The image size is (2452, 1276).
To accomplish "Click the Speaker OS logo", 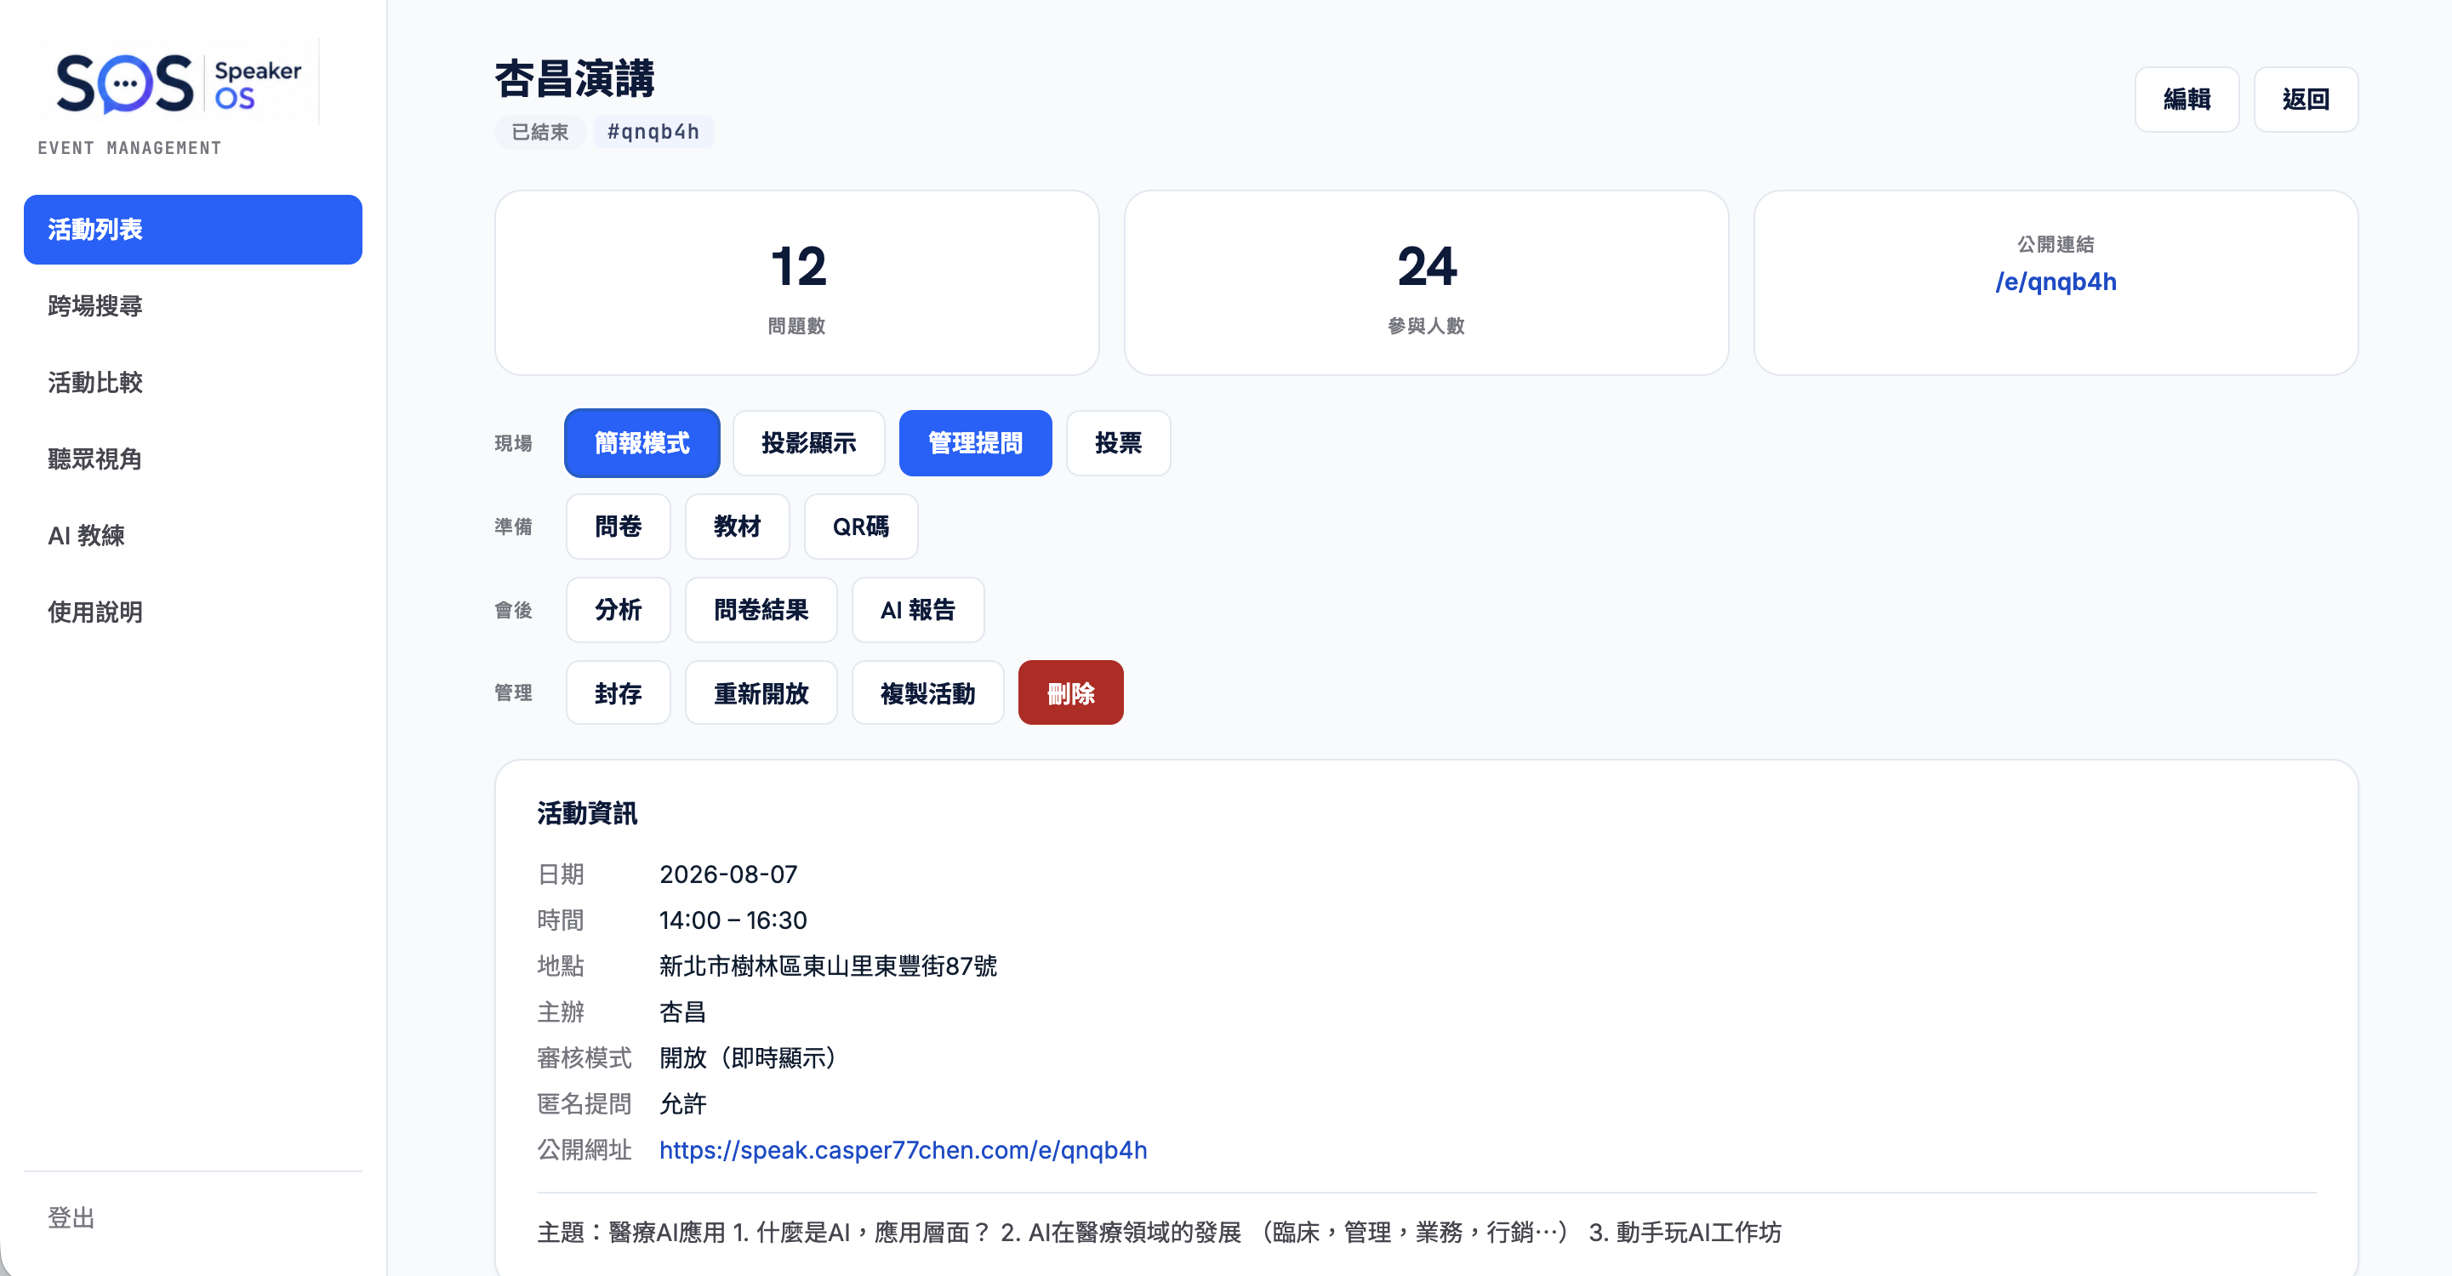I will point(178,83).
